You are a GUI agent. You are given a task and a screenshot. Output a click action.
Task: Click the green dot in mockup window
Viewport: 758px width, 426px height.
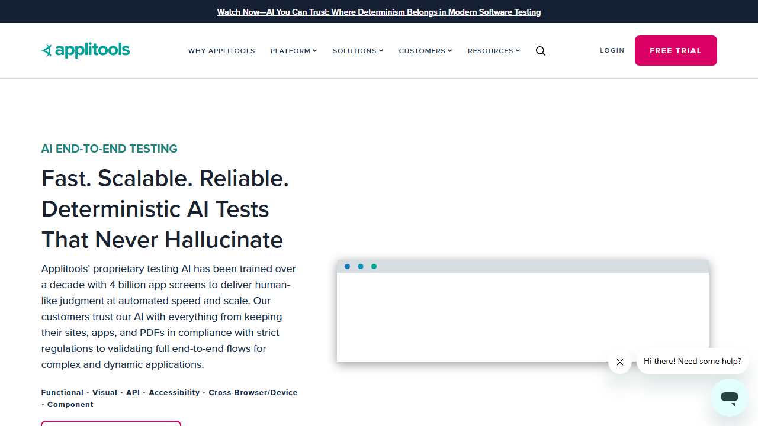[374, 267]
